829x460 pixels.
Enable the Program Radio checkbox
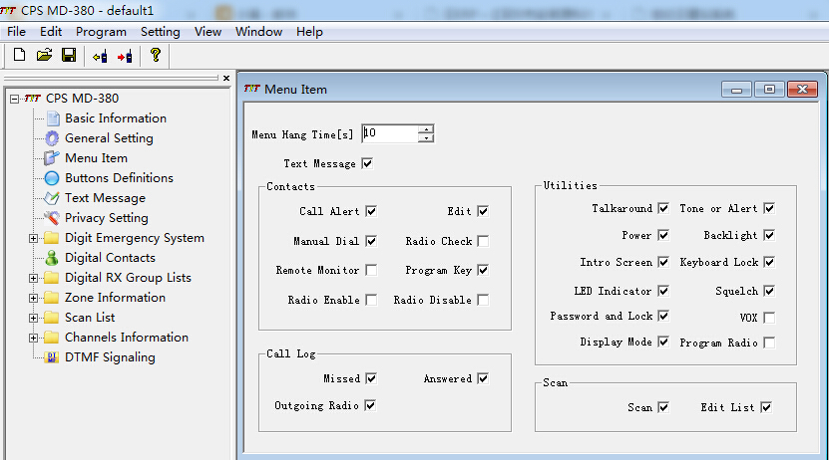pyautogui.click(x=769, y=343)
